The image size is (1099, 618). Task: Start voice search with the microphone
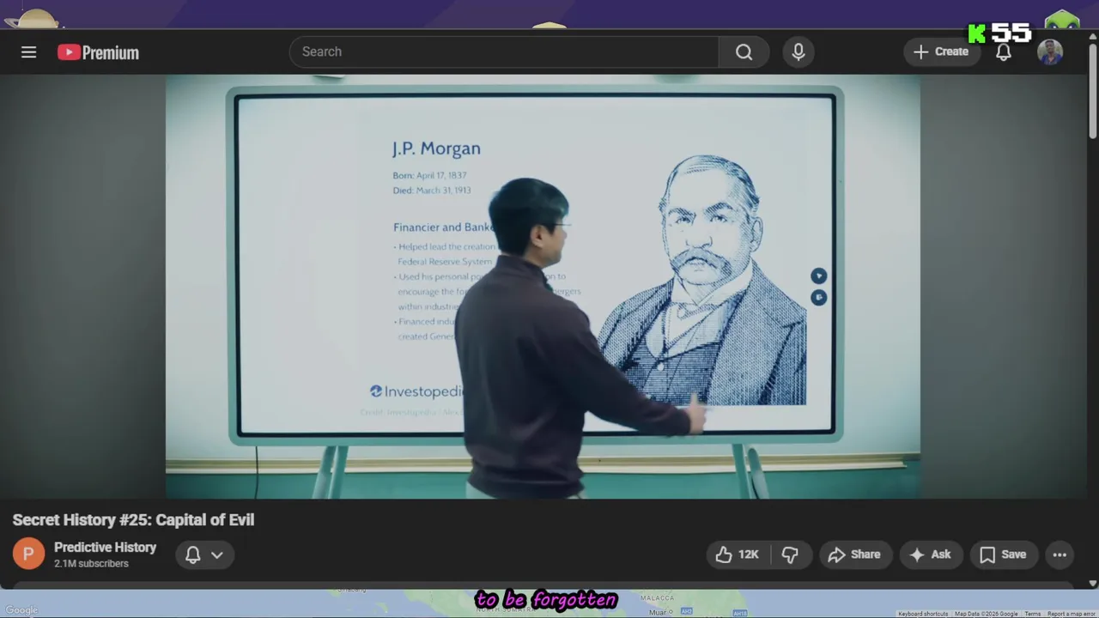tap(798, 51)
